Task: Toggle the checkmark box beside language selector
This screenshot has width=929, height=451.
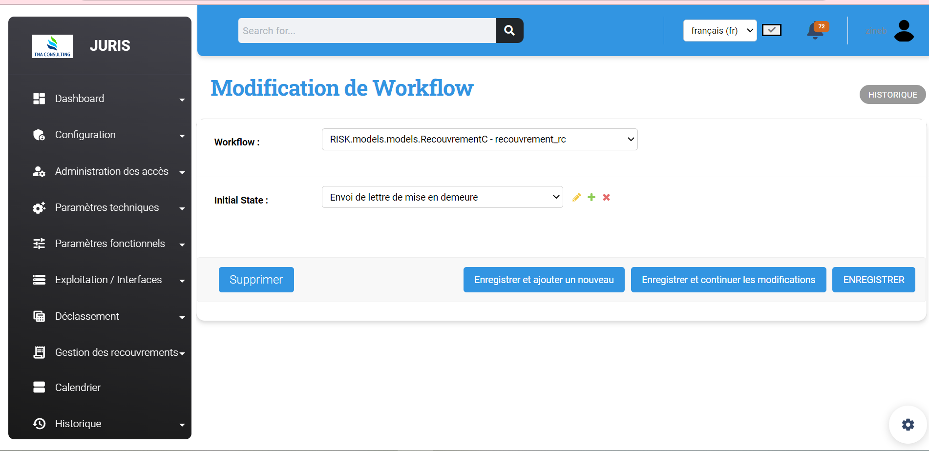Action: (772, 30)
